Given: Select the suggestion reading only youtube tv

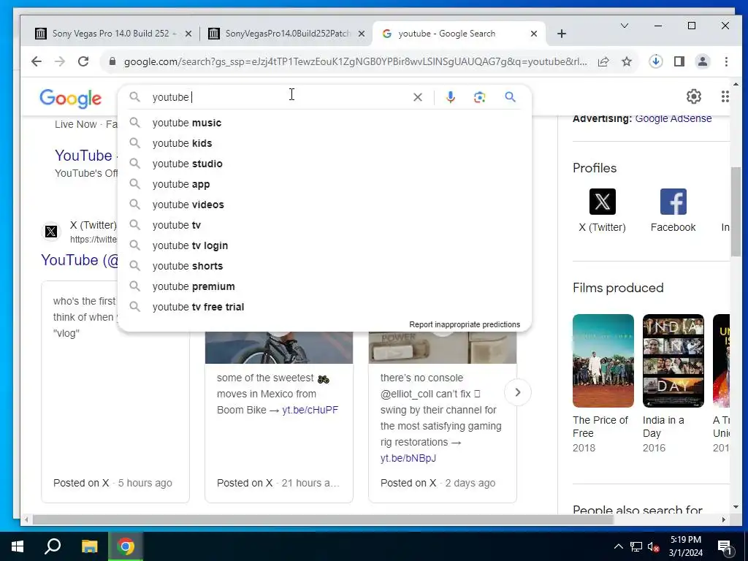Looking at the screenshot, I should 324,225.
